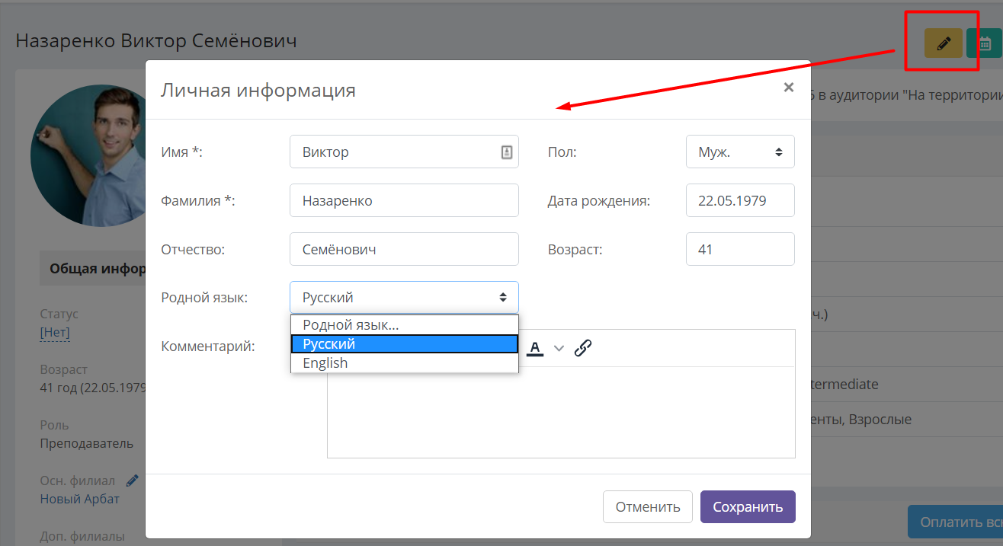1003x546 pixels.
Task: Click the Отчество input field
Action: pyautogui.click(x=404, y=249)
